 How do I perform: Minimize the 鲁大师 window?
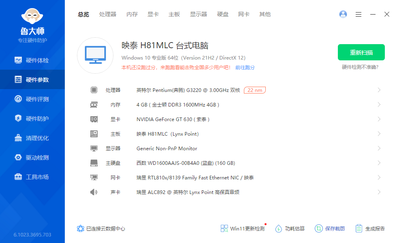click(x=373, y=15)
